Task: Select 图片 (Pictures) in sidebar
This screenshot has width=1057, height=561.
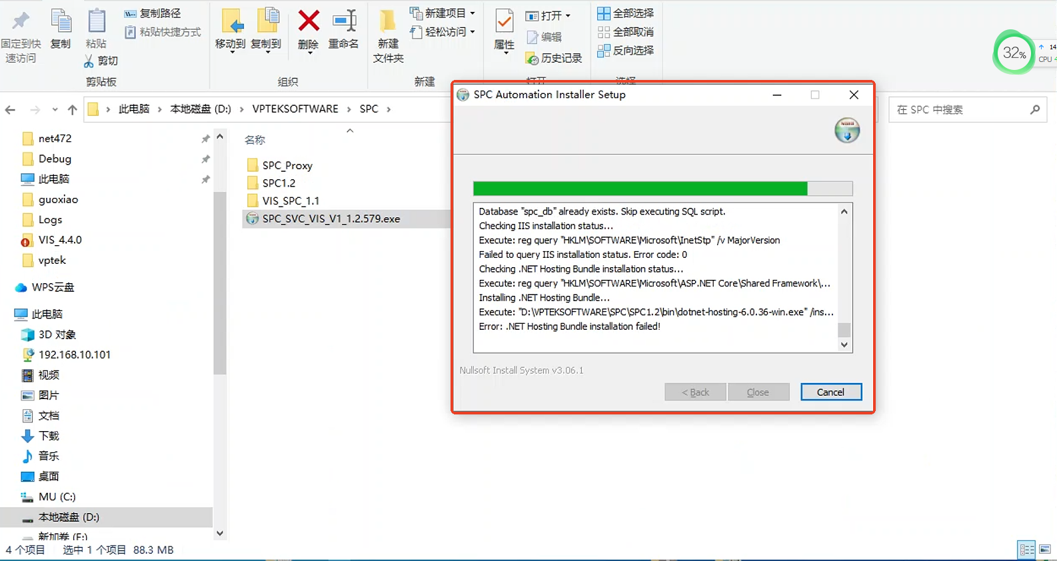Action: tap(48, 395)
